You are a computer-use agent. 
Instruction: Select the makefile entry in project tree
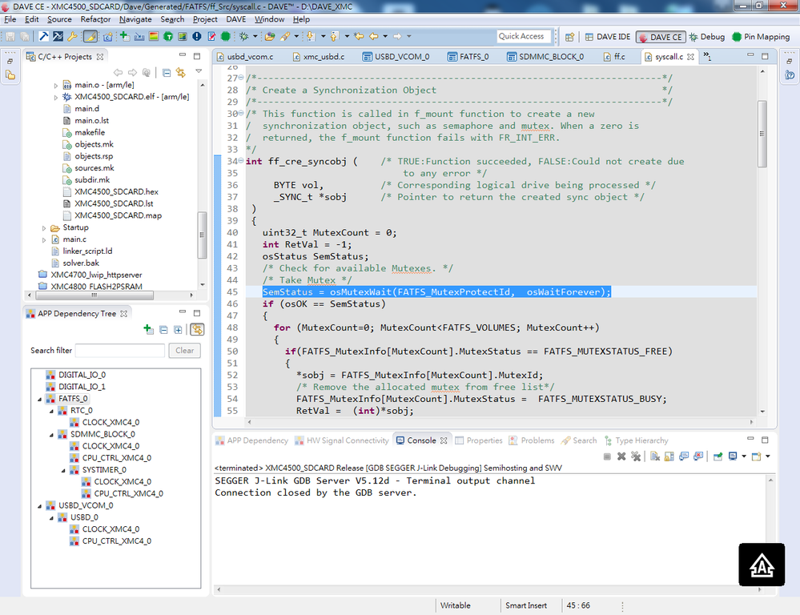tap(89, 133)
